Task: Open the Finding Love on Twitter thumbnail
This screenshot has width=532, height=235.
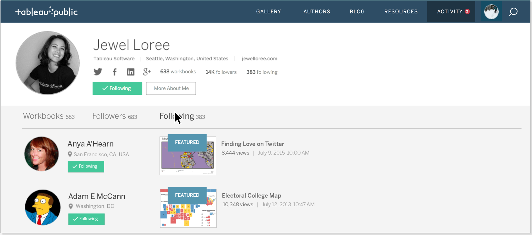Action: pos(188,156)
